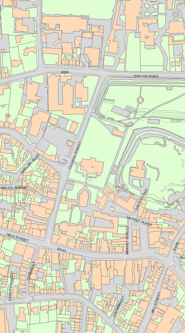Click the Church Street label
The width and height of the screenshot is (185, 333).
(75, 155)
